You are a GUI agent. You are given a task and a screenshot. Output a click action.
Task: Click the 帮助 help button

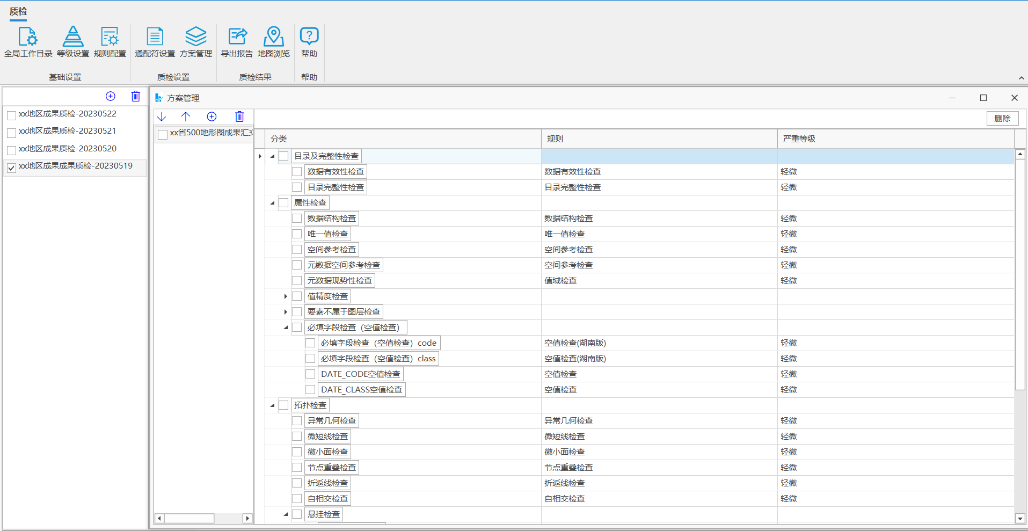pos(309,41)
